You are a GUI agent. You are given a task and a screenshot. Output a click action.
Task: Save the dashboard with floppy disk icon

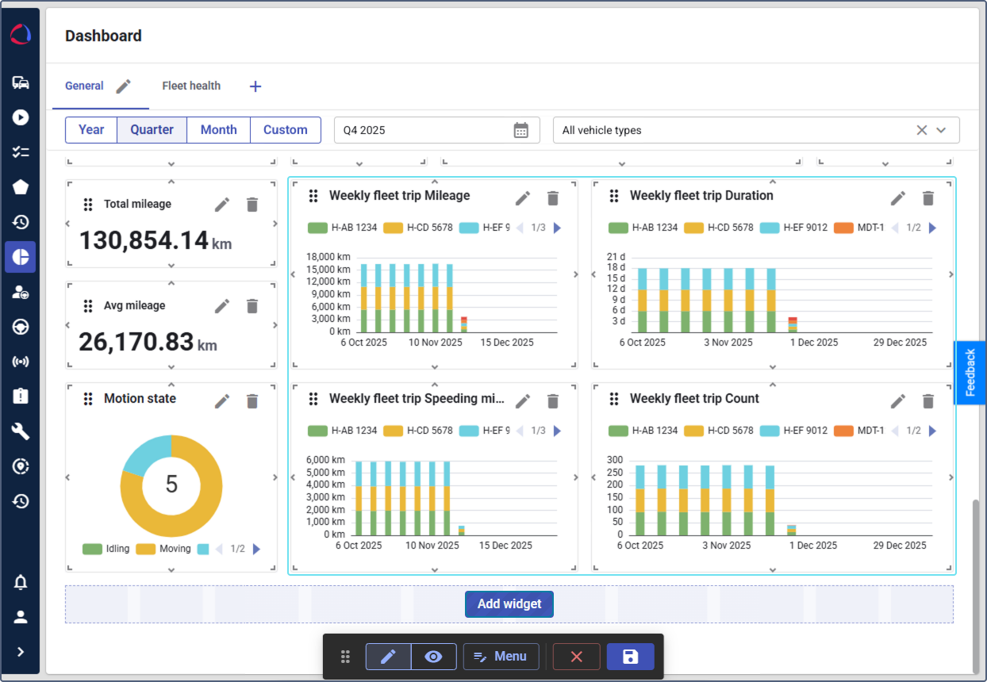point(631,657)
